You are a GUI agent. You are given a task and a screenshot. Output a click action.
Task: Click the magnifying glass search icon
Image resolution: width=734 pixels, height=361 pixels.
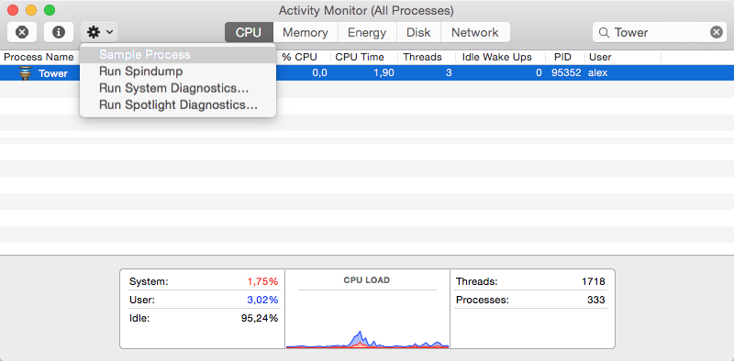pyautogui.click(x=605, y=32)
